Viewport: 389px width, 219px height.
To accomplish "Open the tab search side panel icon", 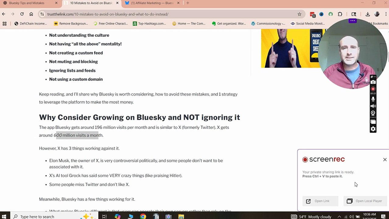I will coord(354,14).
